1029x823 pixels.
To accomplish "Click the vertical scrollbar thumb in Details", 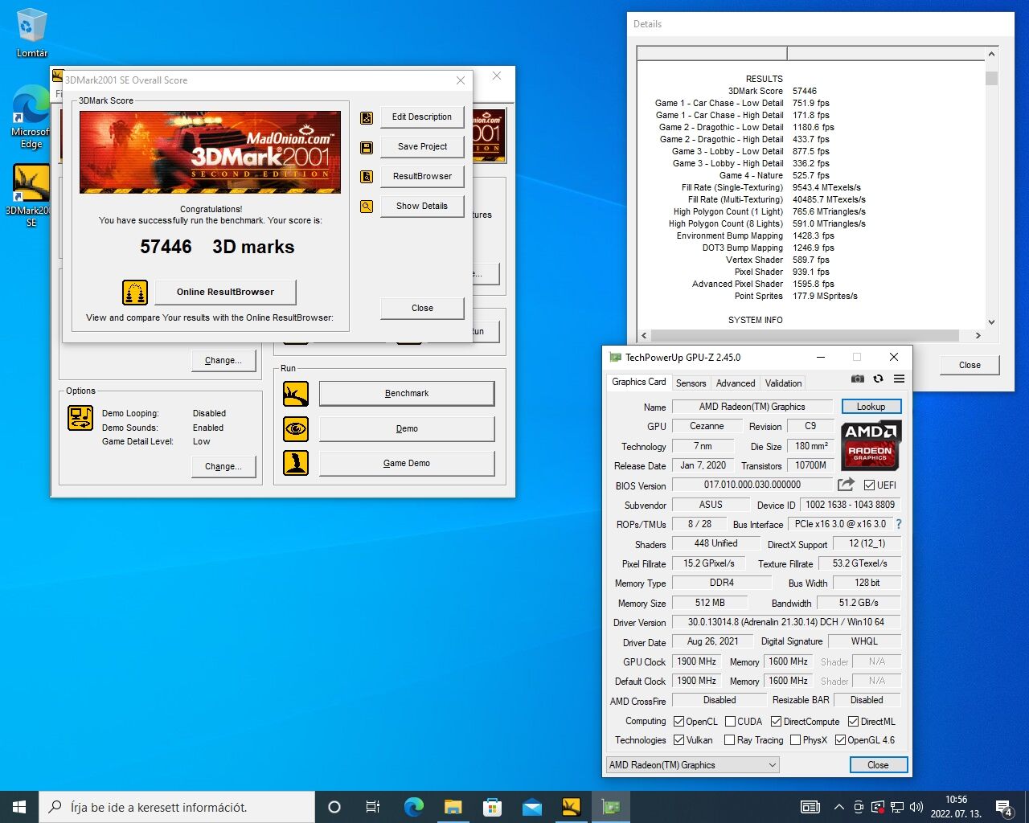I will (991, 78).
